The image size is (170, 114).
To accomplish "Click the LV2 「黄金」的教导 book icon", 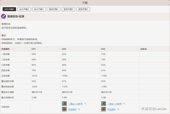I will pos(64,104).
